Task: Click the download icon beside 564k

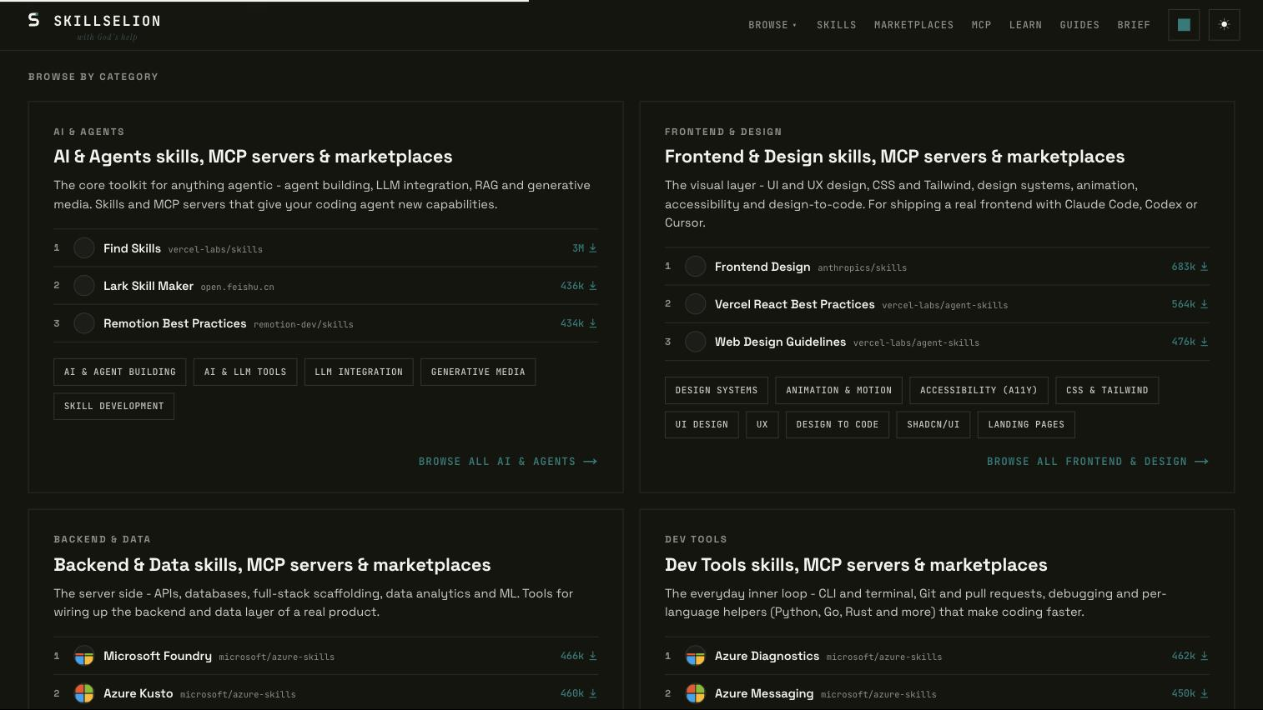Action: click(x=1205, y=304)
